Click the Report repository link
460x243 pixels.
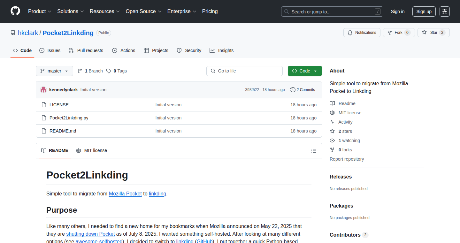(x=347, y=159)
